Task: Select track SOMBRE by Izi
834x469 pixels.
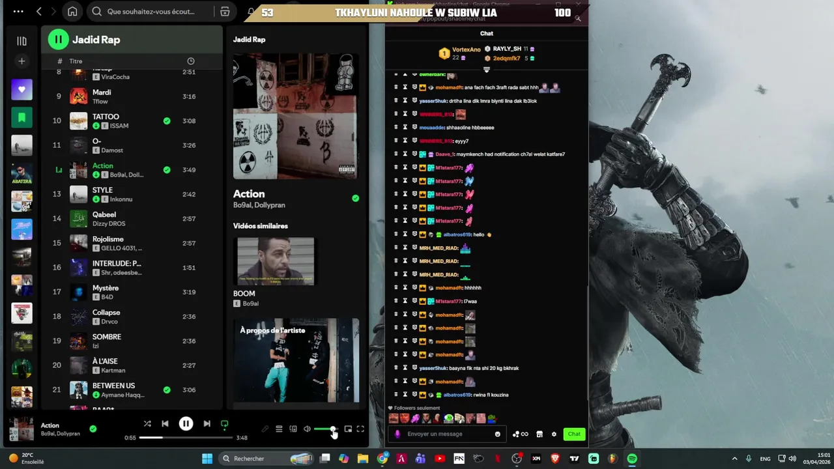Action: coord(130,341)
